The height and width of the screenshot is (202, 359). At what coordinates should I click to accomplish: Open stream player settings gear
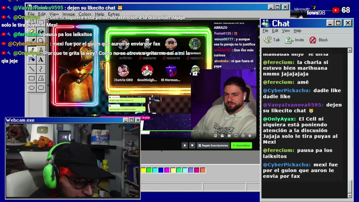coord(250,136)
